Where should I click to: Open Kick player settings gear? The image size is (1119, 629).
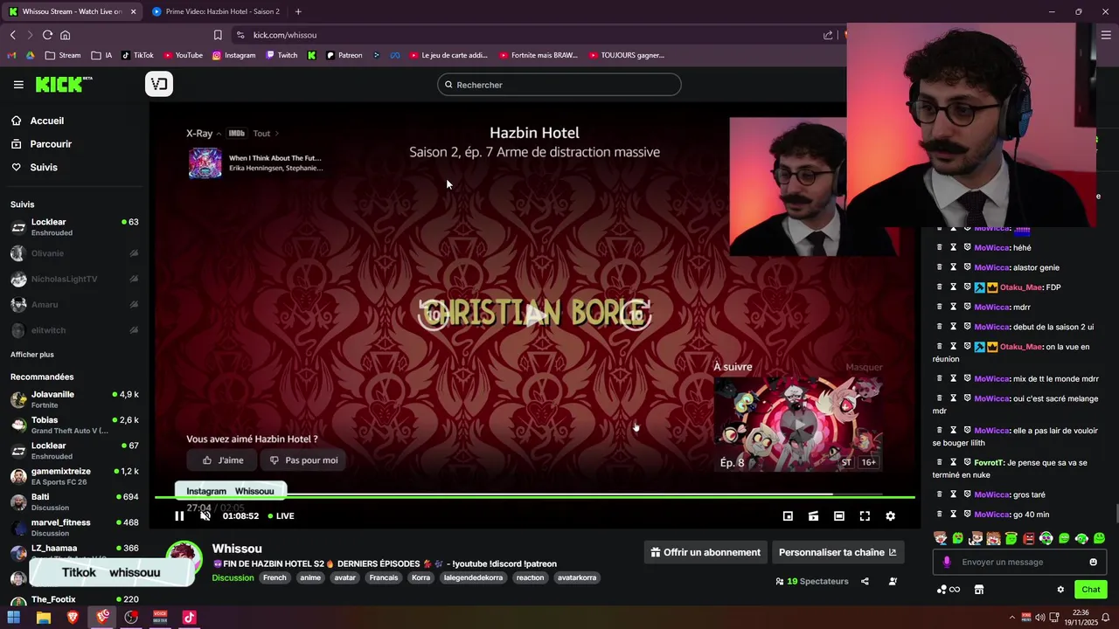click(890, 516)
